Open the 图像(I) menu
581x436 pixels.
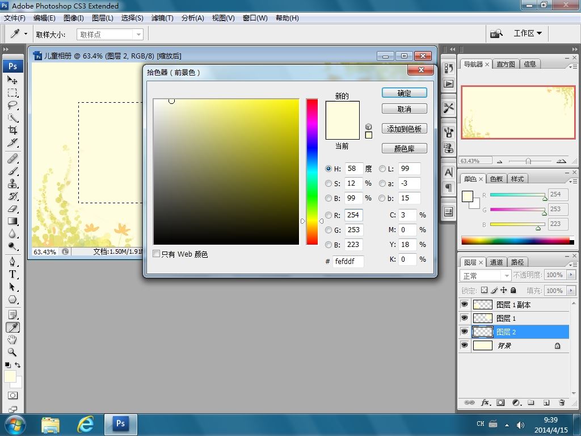(73, 18)
